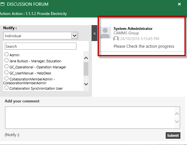Collapse the notify panel with the arrow tab
187x145 pixels.
click(x=94, y=33)
